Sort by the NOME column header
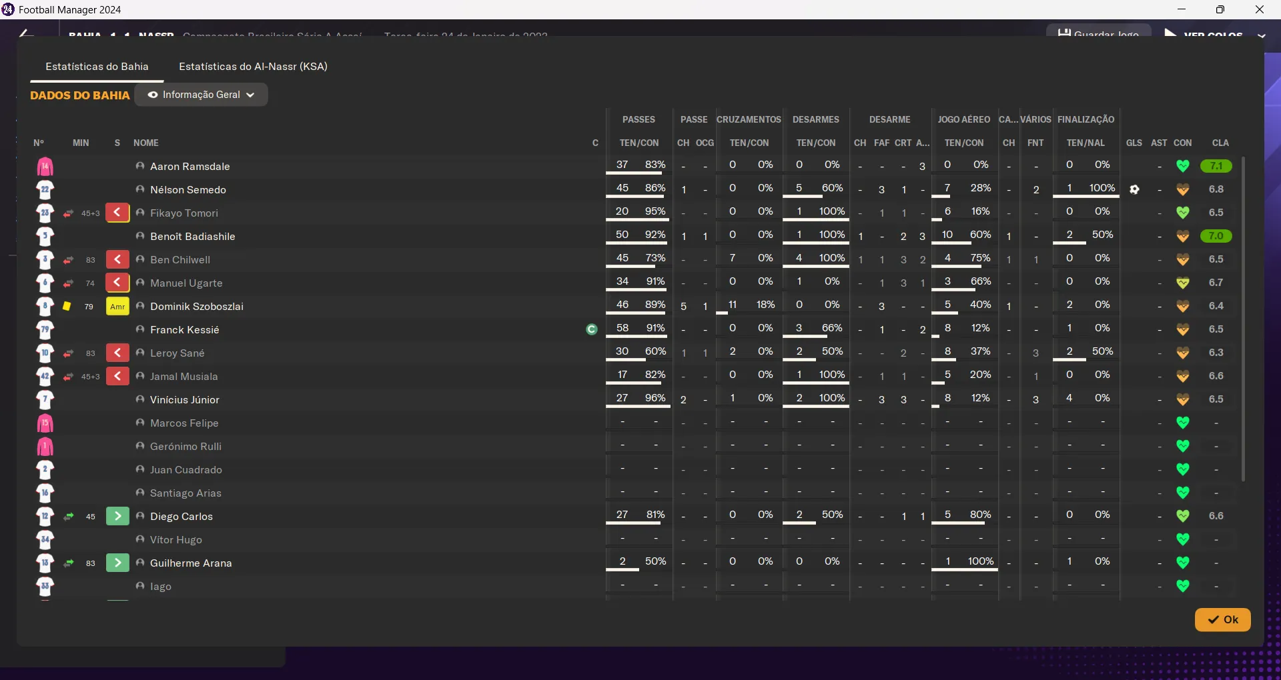The image size is (1281, 680). pyautogui.click(x=146, y=143)
